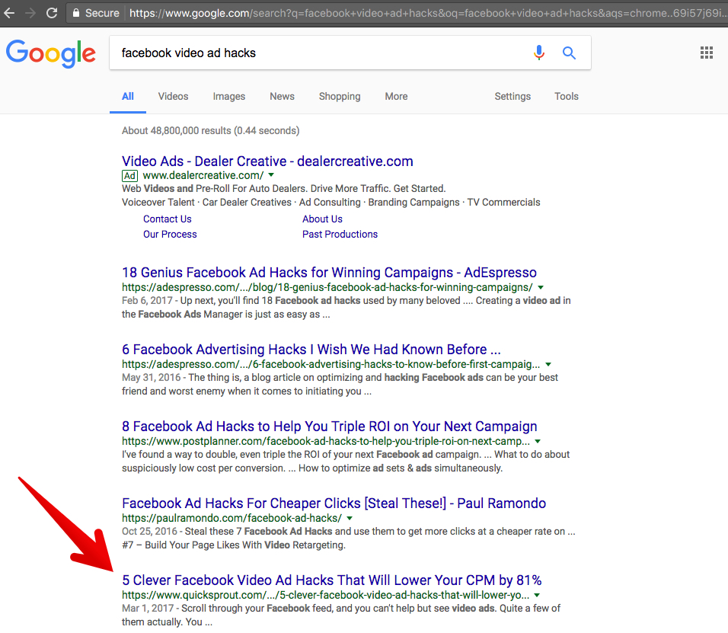The image size is (728, 633).
Task: Open 18 Genius Facebook Ad Hacks result
Action: coord(329,273)
